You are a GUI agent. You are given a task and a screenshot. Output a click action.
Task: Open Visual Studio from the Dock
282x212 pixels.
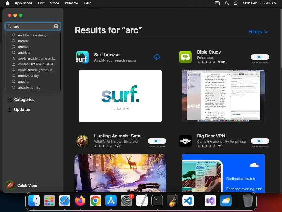click(x=210, y=201)
